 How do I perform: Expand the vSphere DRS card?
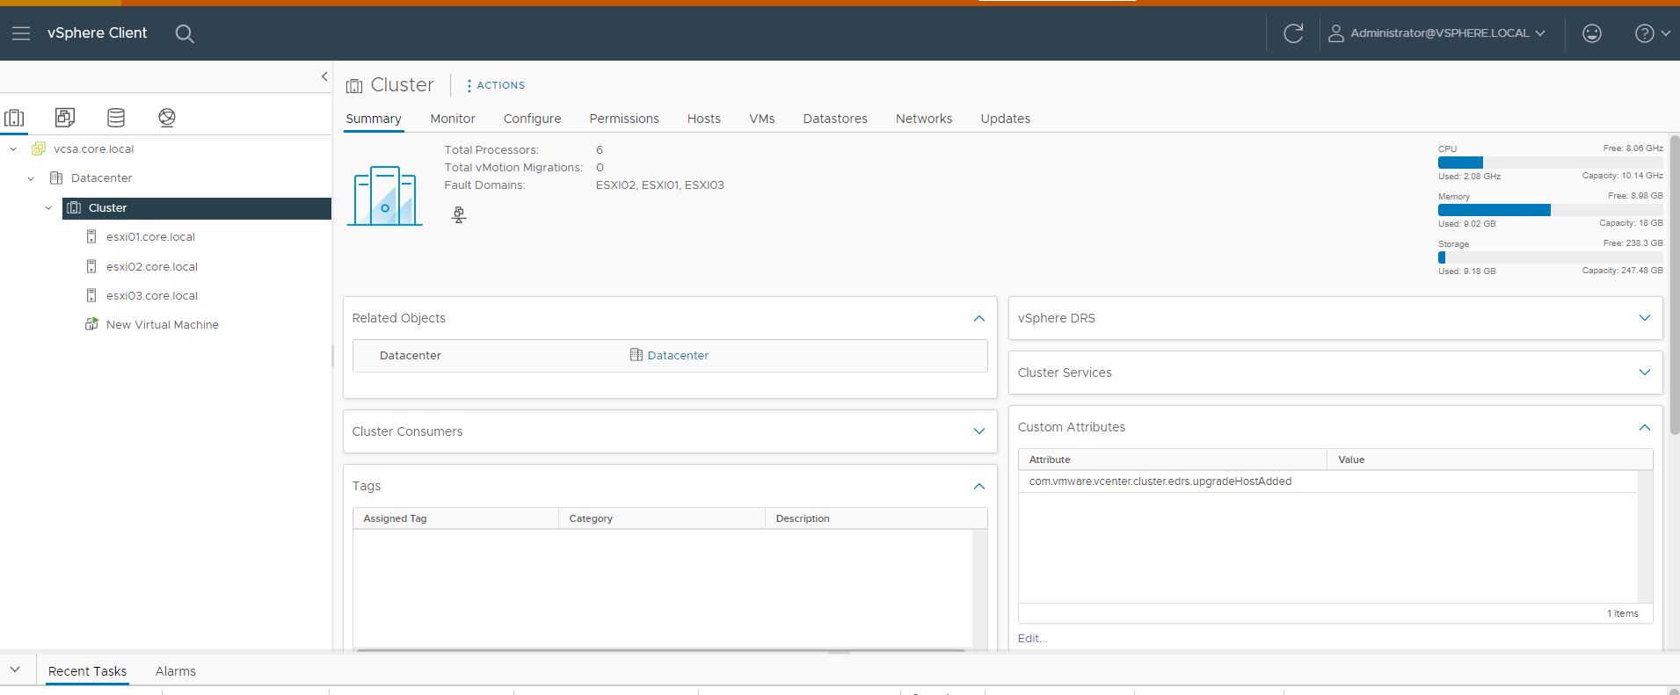click(x=1645, y=318)
